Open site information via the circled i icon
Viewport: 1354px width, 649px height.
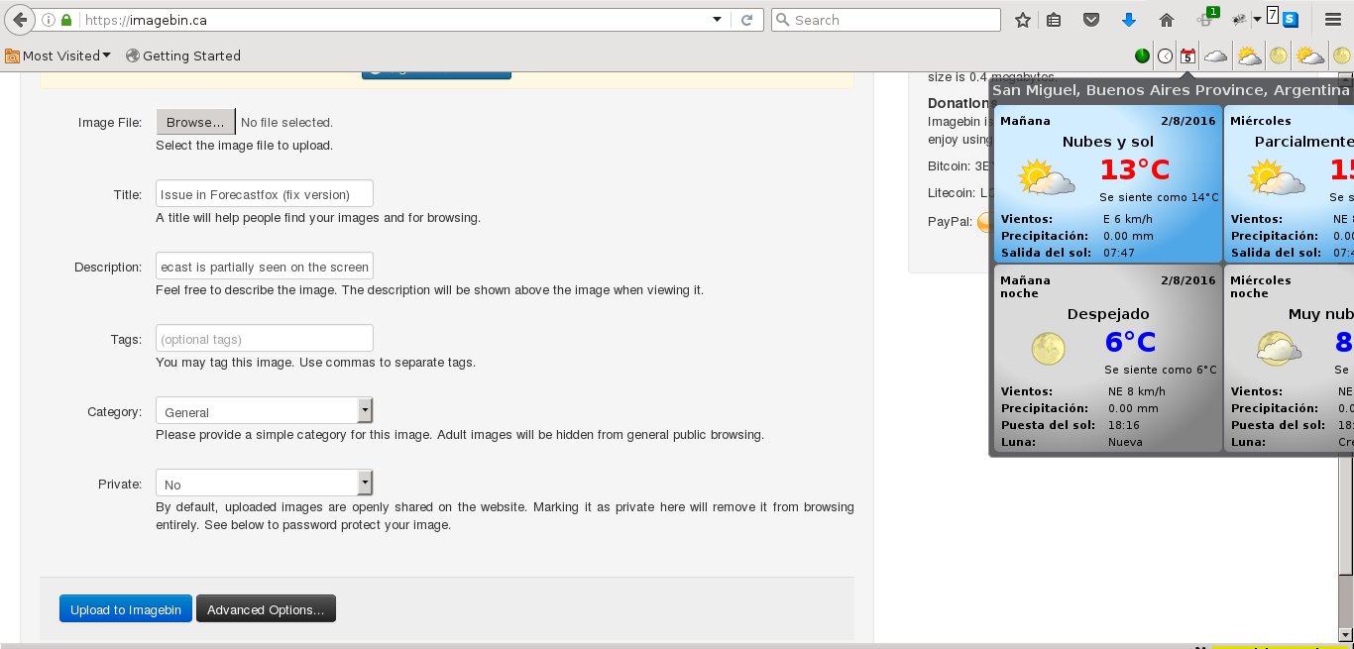pos(50,20)
